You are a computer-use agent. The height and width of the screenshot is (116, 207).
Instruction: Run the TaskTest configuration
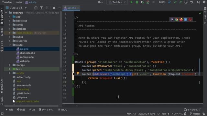[x=132, y=2]
